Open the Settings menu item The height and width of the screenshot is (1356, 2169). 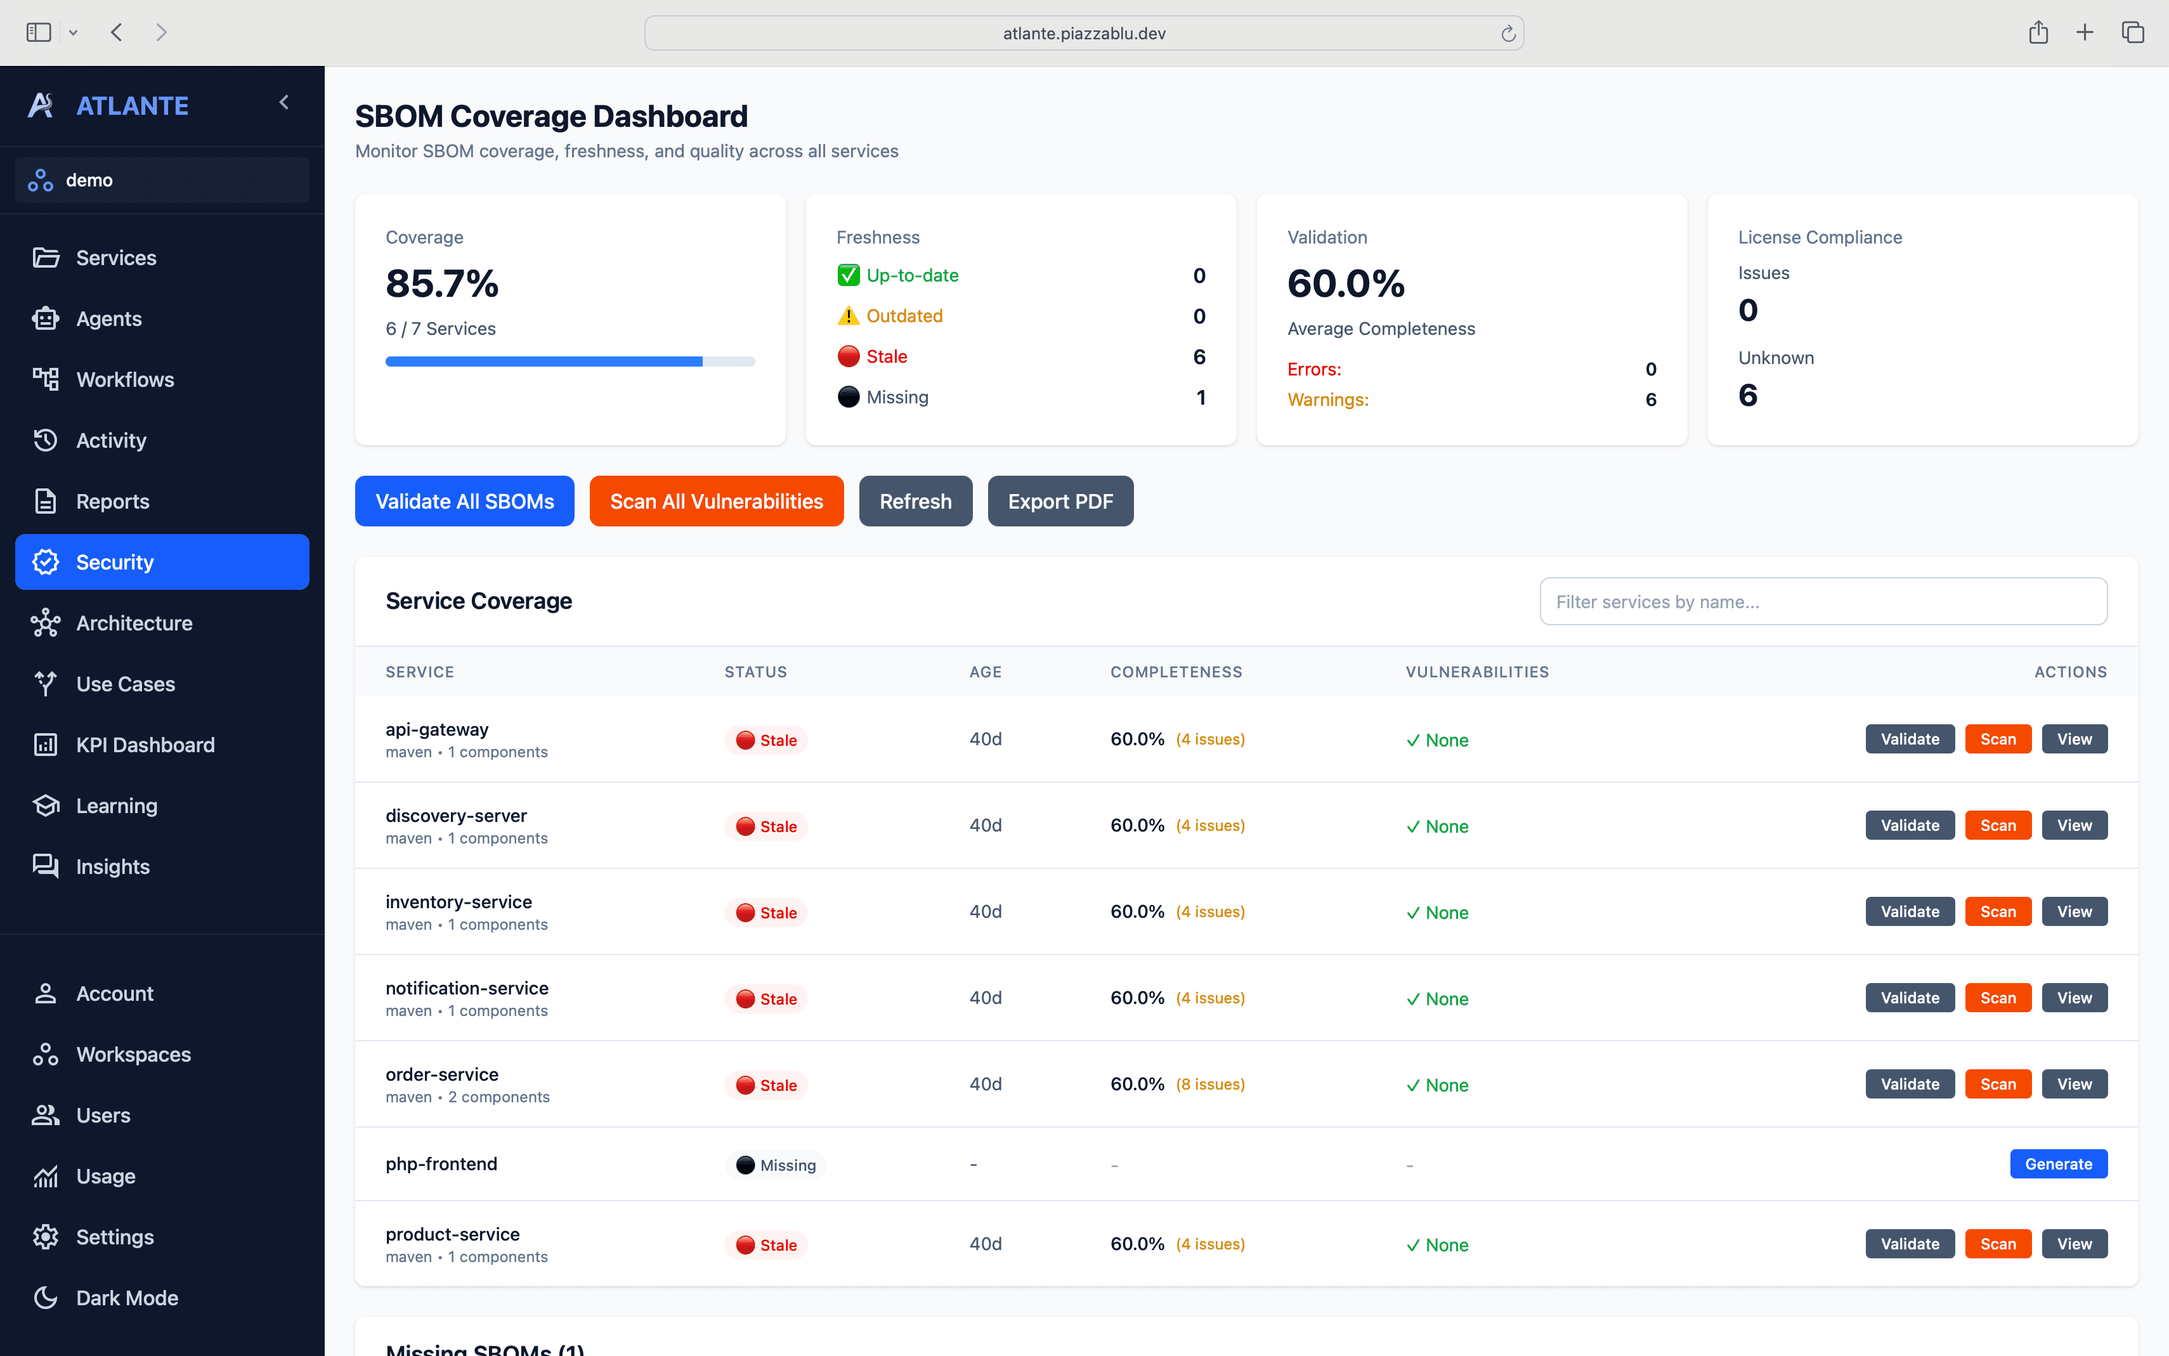[115, 1237]
